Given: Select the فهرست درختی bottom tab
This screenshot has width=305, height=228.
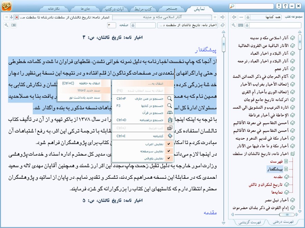Looking at the screenshot, I should [283, 222].
